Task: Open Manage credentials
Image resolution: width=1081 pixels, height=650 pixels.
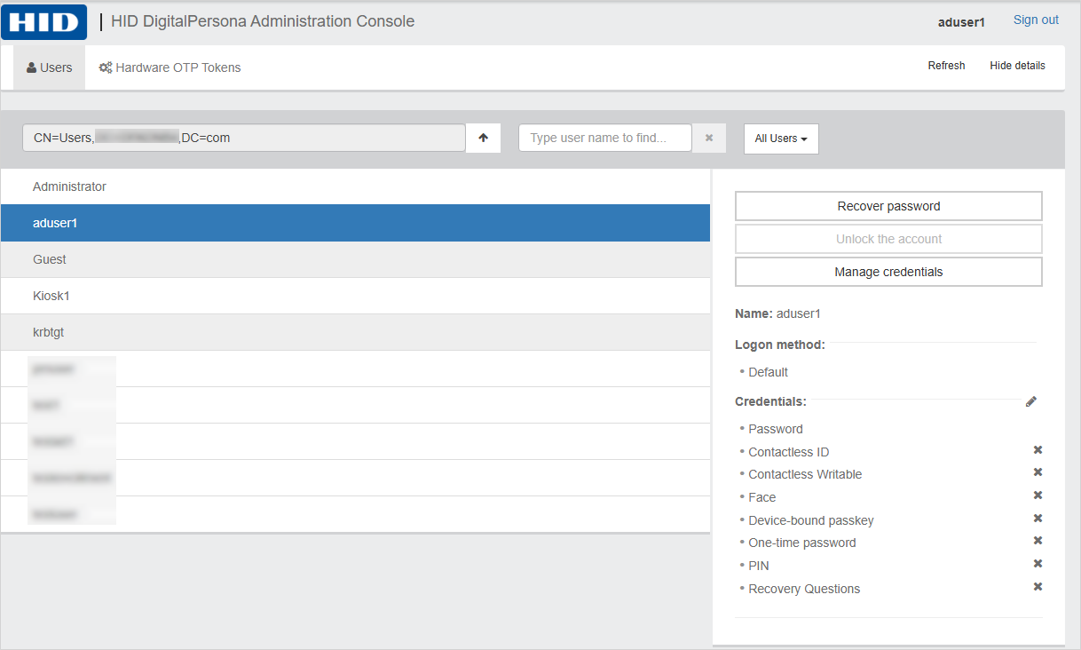Action: (x=888, y=272)
